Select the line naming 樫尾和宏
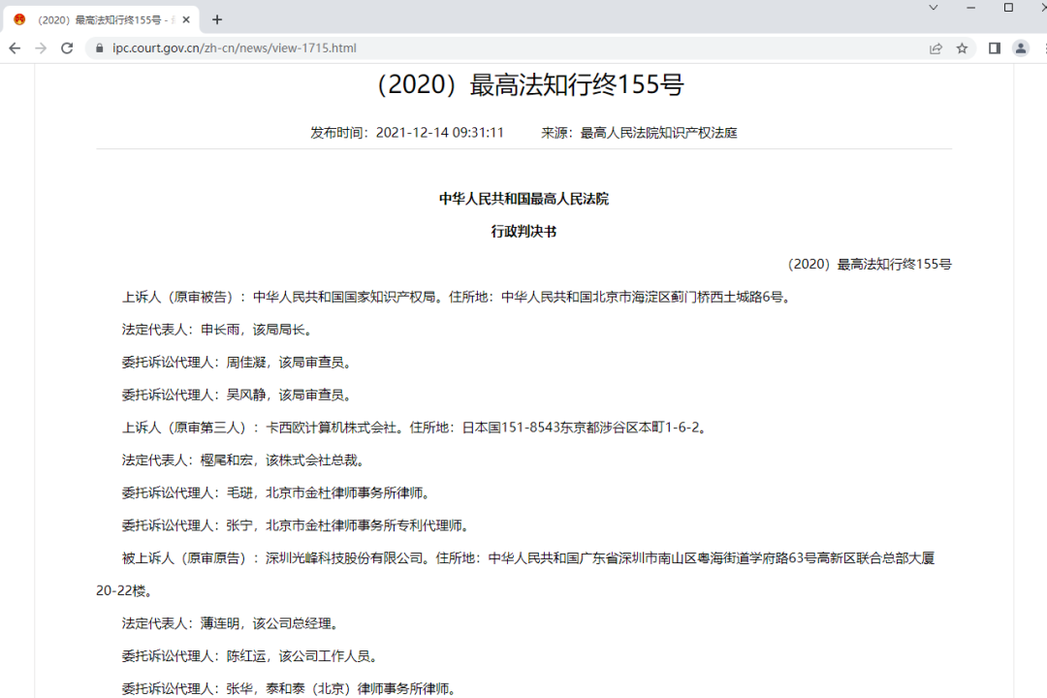The height and width of the screenshot is (698, 1047). click(x=245, y=460)
